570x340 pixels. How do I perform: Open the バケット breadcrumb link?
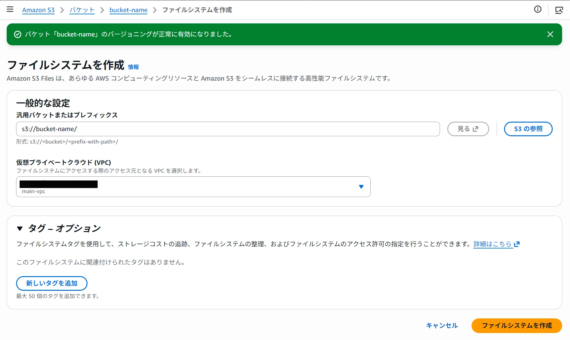(82, 10)
